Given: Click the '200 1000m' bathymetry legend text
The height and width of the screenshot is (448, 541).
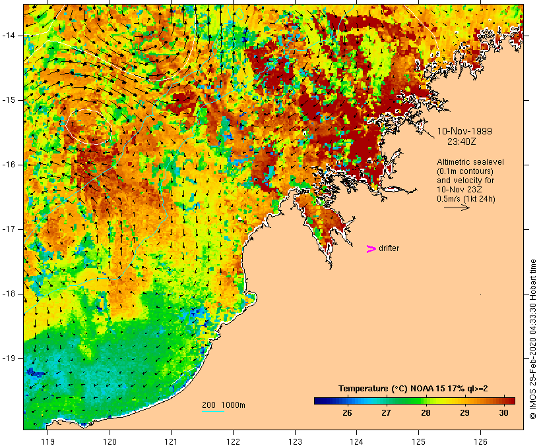Looking at the screenshot, I should coord(224,405).
